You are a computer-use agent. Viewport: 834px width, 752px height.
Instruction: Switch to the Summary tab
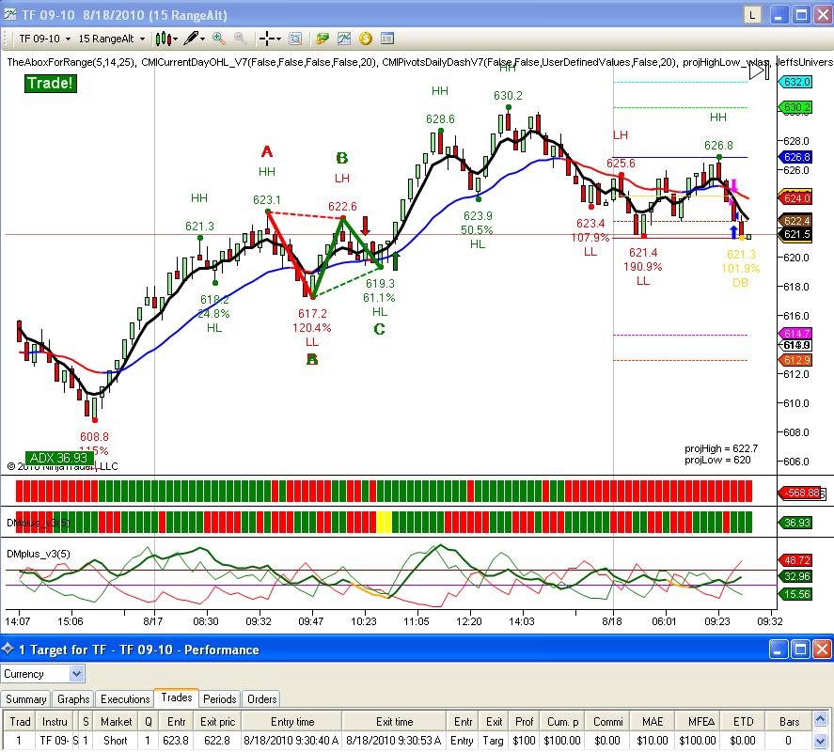click(x=25, y=698)
